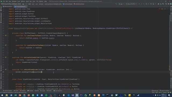Viewport: 172px width, 97px height.
Task: Open Firefox from taskbar
Action: point(29,95)
